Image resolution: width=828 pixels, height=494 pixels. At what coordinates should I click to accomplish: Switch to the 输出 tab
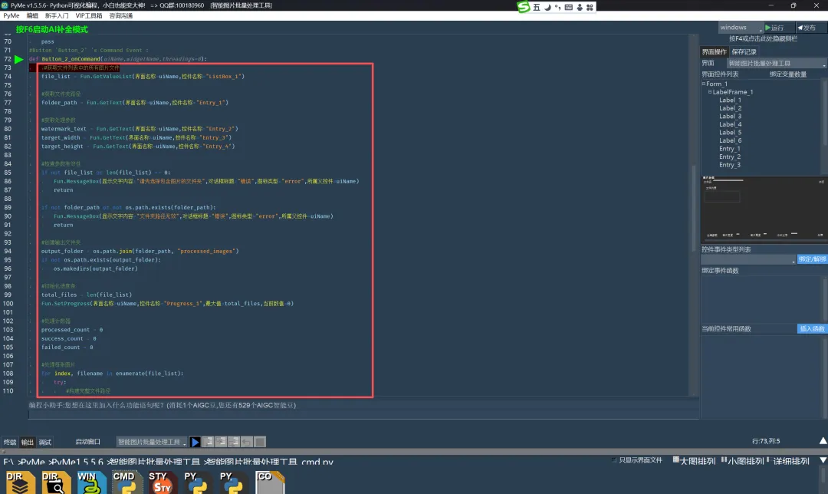(x=28, y=443)
